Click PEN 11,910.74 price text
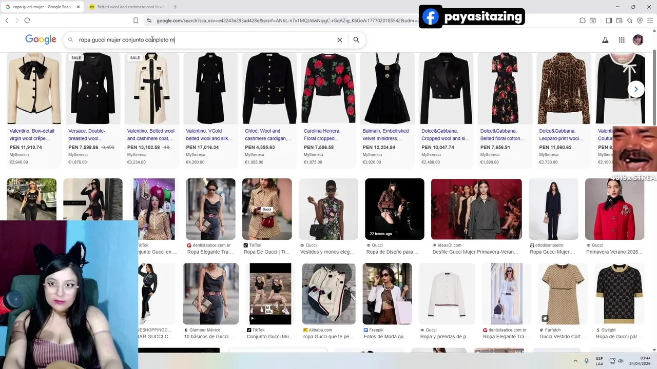Image resolution: width=657 pixels, height=369 pixels. click(x=26, y=148)
